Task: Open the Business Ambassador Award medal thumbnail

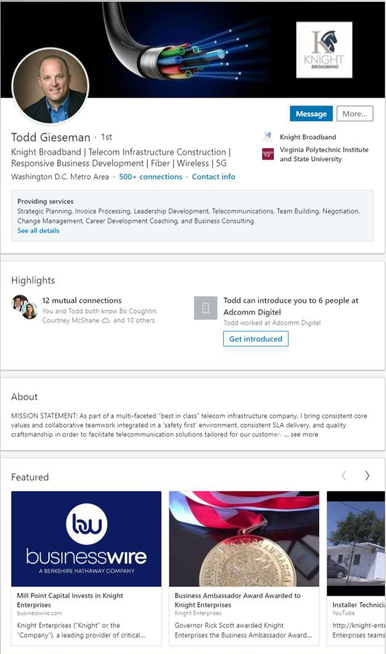Action: tap(244, 539)
